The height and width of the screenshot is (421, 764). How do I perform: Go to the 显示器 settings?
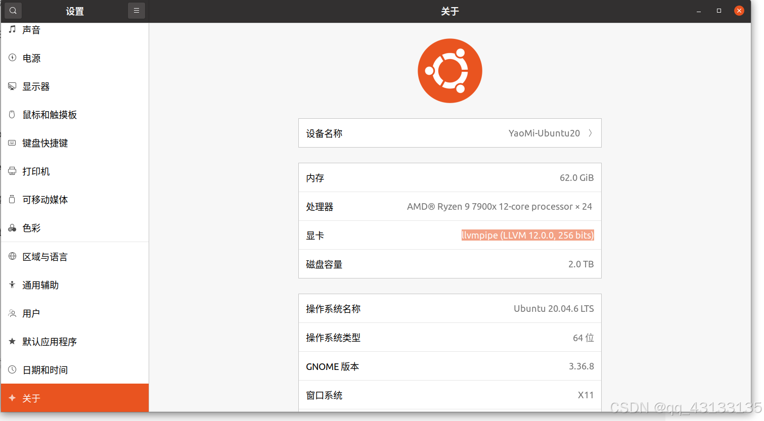(x=75, y=86)
